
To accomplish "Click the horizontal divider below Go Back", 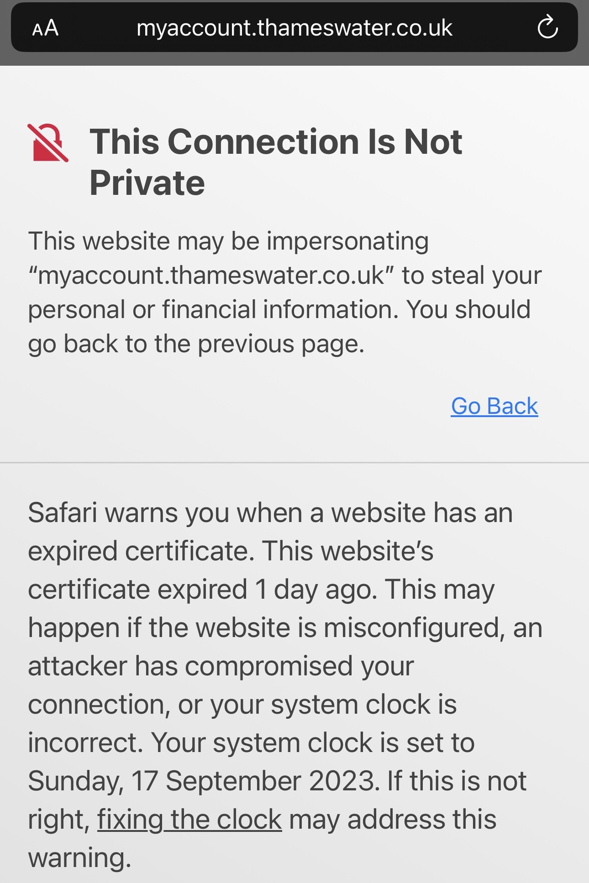I will pyautogui.click(x=294, y=463).
